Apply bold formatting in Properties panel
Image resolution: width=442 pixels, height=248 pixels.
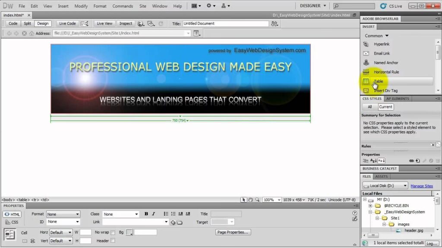(146, 214)
